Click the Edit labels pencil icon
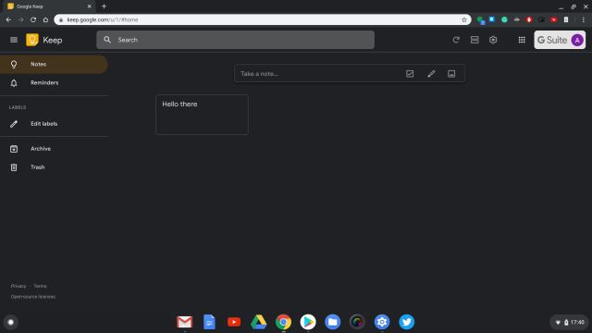 [x=14, y=124]
